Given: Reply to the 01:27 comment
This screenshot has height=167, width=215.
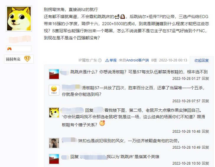Looking at the screenshot, I should pyautogui.click(x=205, y=79).
